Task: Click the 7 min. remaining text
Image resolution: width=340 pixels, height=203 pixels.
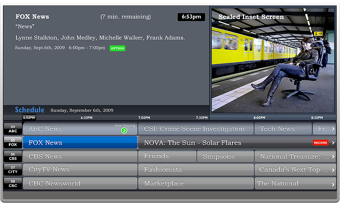Action: coord(126,16)
